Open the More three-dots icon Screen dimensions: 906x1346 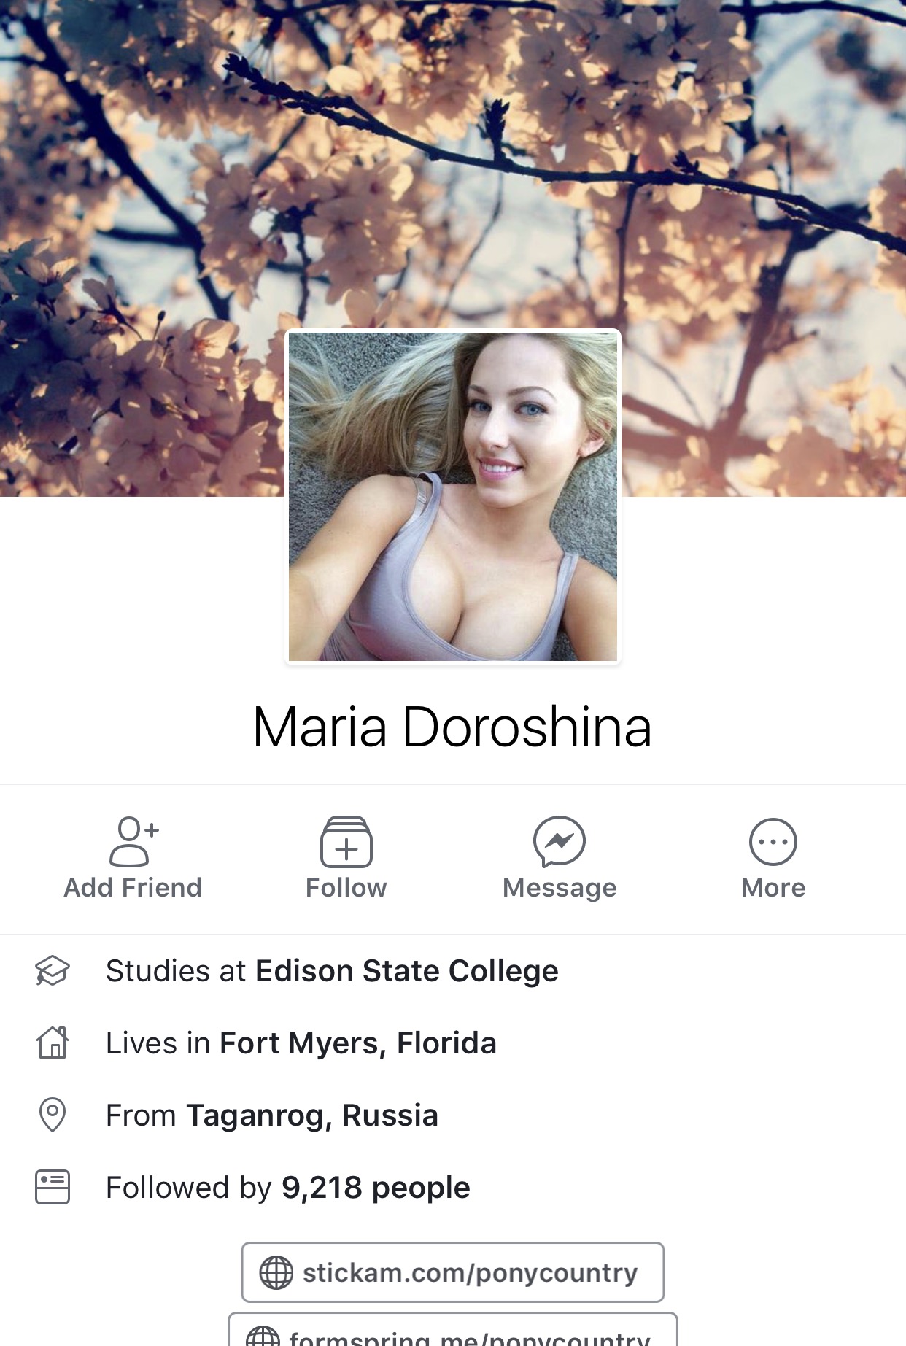point(773,842)
